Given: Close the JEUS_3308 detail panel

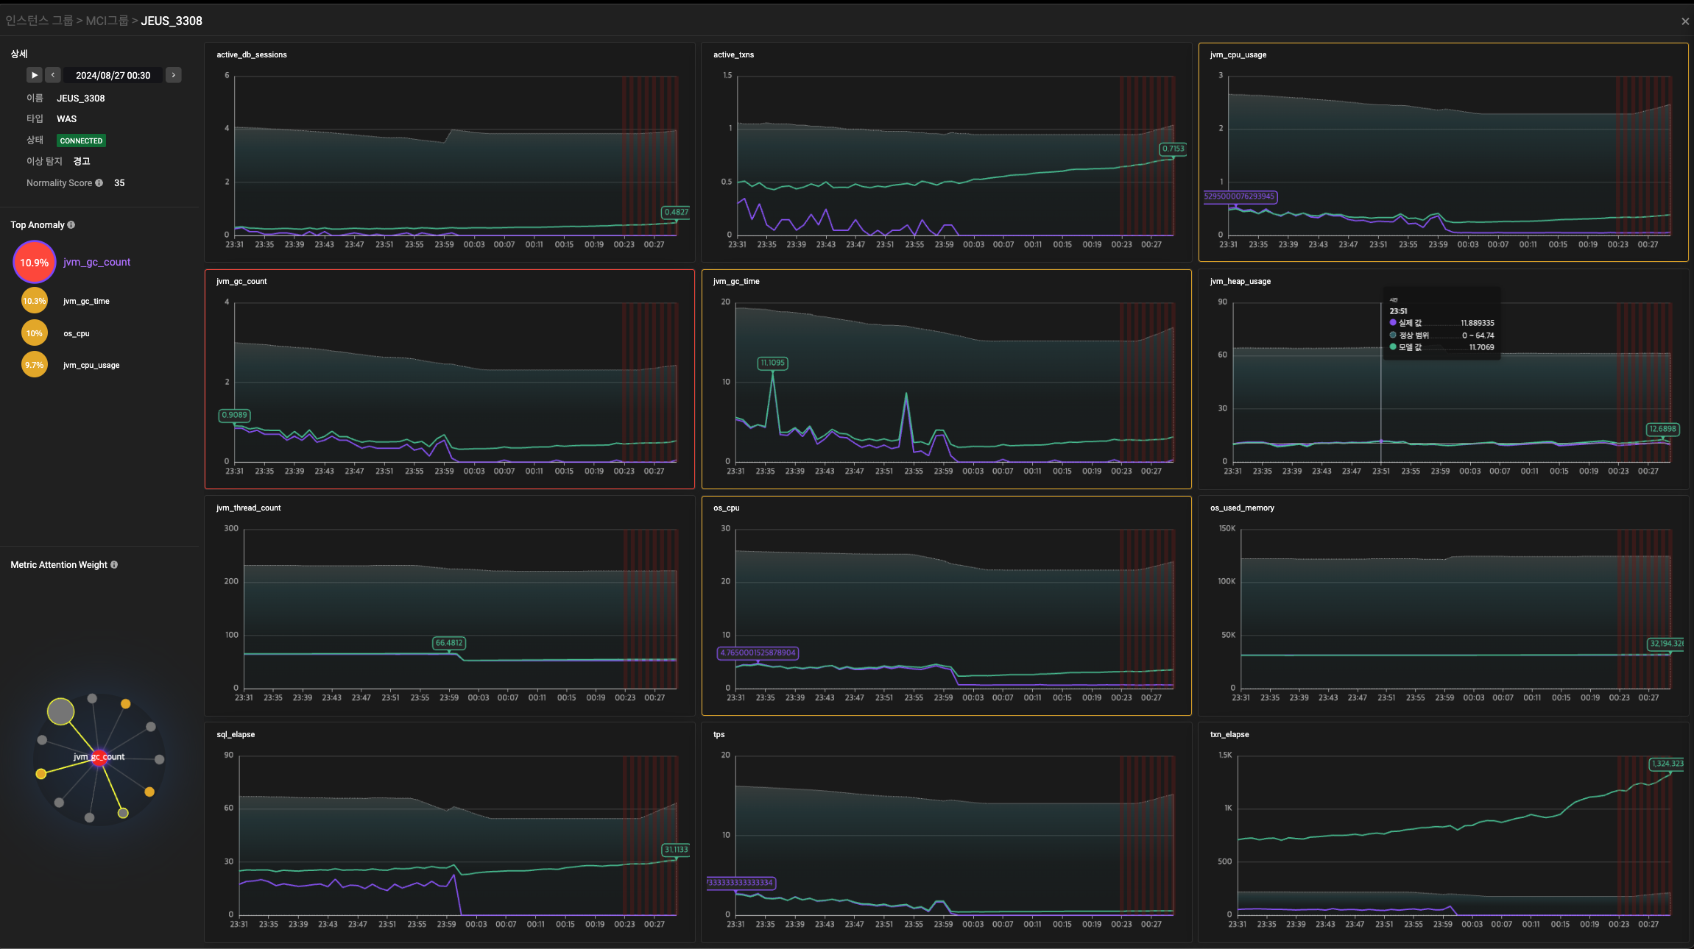Looking at the screenshot, I should 1684,21.
